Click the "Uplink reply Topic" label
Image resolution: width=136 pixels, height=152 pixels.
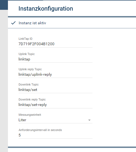point(30,69)
